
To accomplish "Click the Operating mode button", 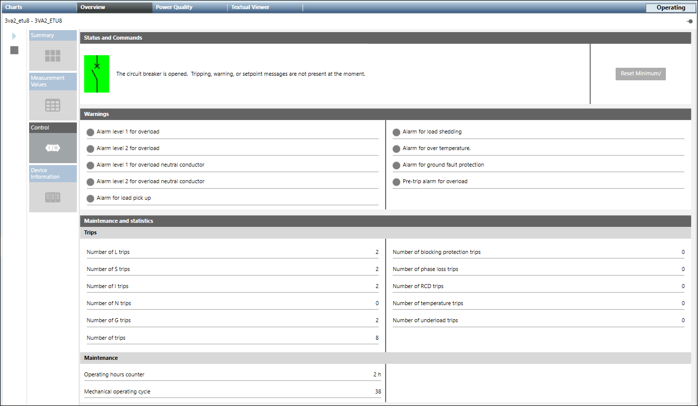I will click(670, 8).
